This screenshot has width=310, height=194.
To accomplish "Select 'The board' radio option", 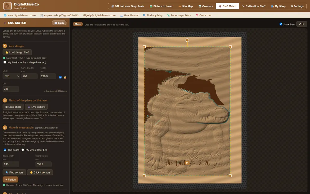I will (x=5, y=150).
